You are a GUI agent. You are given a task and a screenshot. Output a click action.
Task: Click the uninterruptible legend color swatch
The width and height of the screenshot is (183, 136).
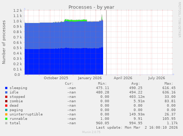click(x=6, y=114)
